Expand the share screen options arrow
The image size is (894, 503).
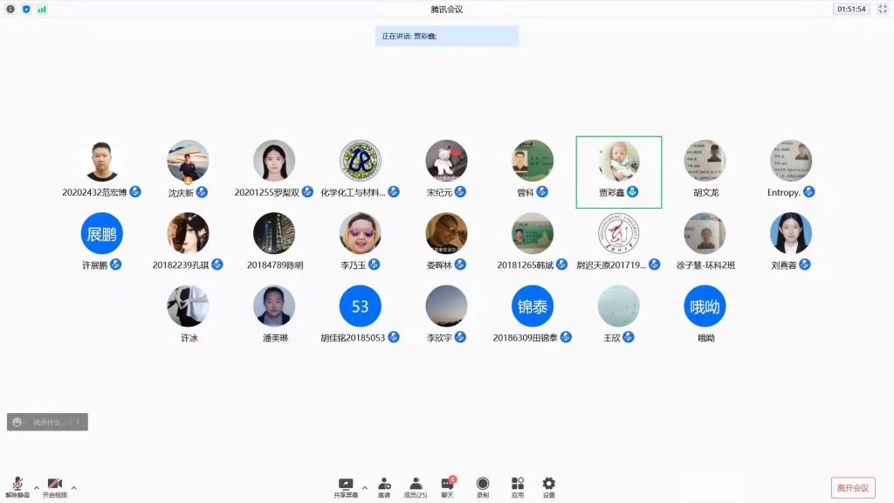tap(364, 487)
